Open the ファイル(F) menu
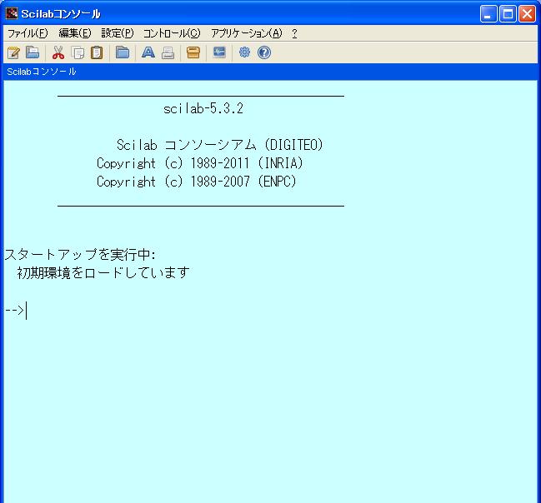Screen dimensions: 541x503 point(28,33)
